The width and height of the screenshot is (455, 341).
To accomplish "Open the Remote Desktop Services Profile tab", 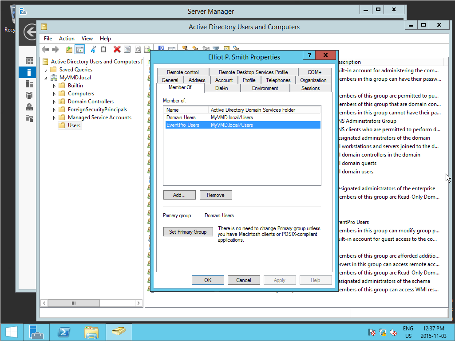I will pos(253,72).
